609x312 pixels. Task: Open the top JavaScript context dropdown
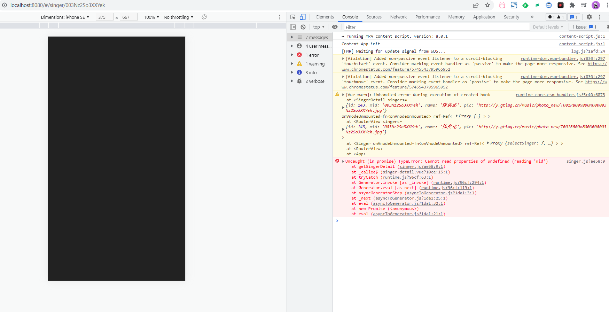pos(319,27)
